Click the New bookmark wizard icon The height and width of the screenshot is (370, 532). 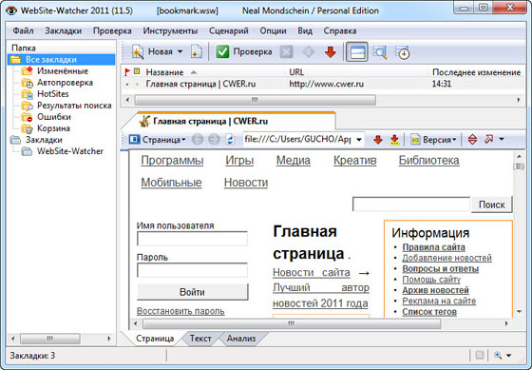[x=138, y=52]
